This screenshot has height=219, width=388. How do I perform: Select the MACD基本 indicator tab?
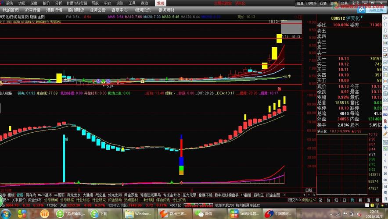point(45,195)
